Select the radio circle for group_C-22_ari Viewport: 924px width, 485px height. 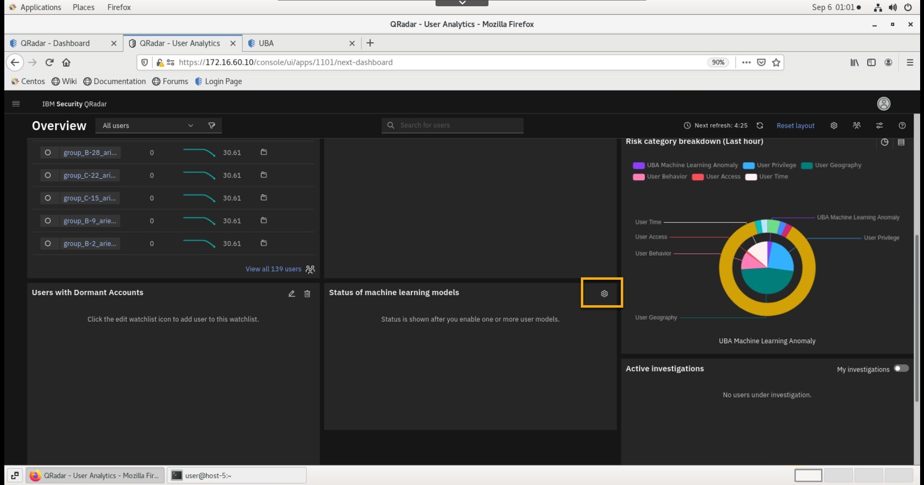click(x=48, y=175)
